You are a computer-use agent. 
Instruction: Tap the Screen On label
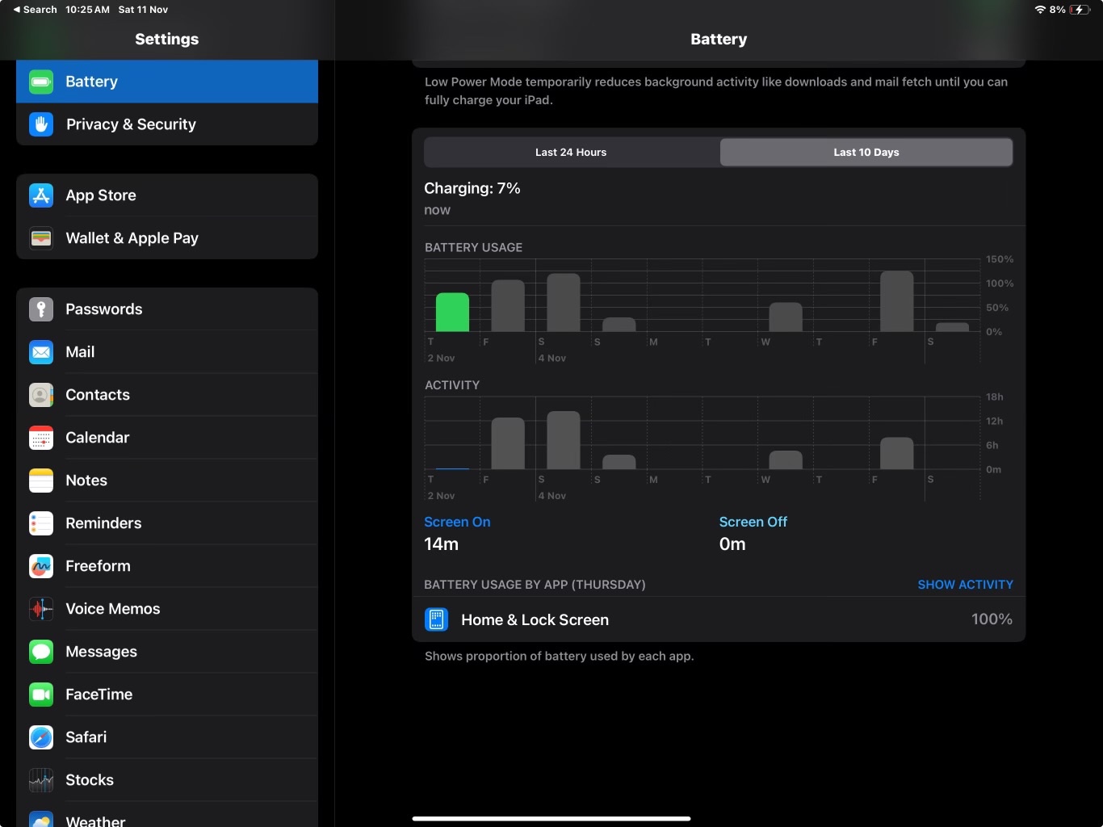[x=457, y=522]
